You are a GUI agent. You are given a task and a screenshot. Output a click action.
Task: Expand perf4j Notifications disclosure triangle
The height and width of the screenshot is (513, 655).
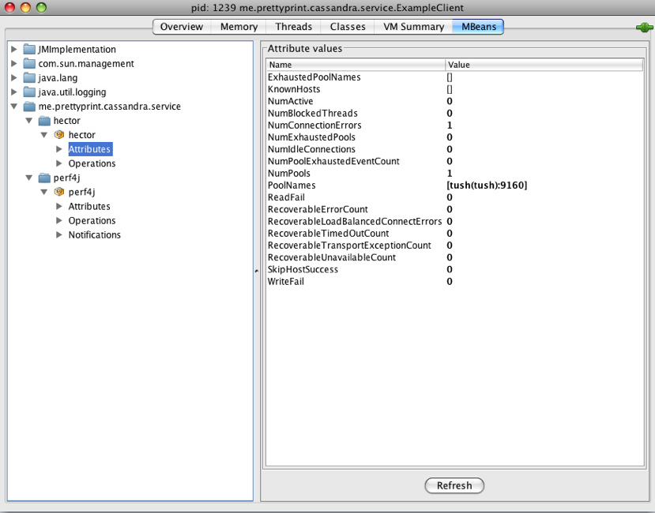59,234
